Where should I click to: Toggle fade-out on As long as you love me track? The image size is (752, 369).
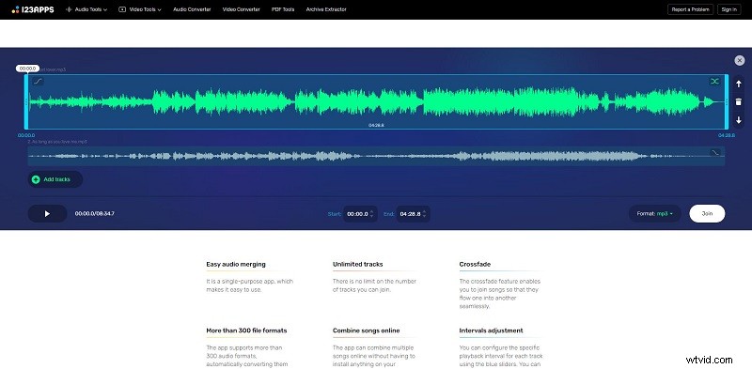(714, 152)
